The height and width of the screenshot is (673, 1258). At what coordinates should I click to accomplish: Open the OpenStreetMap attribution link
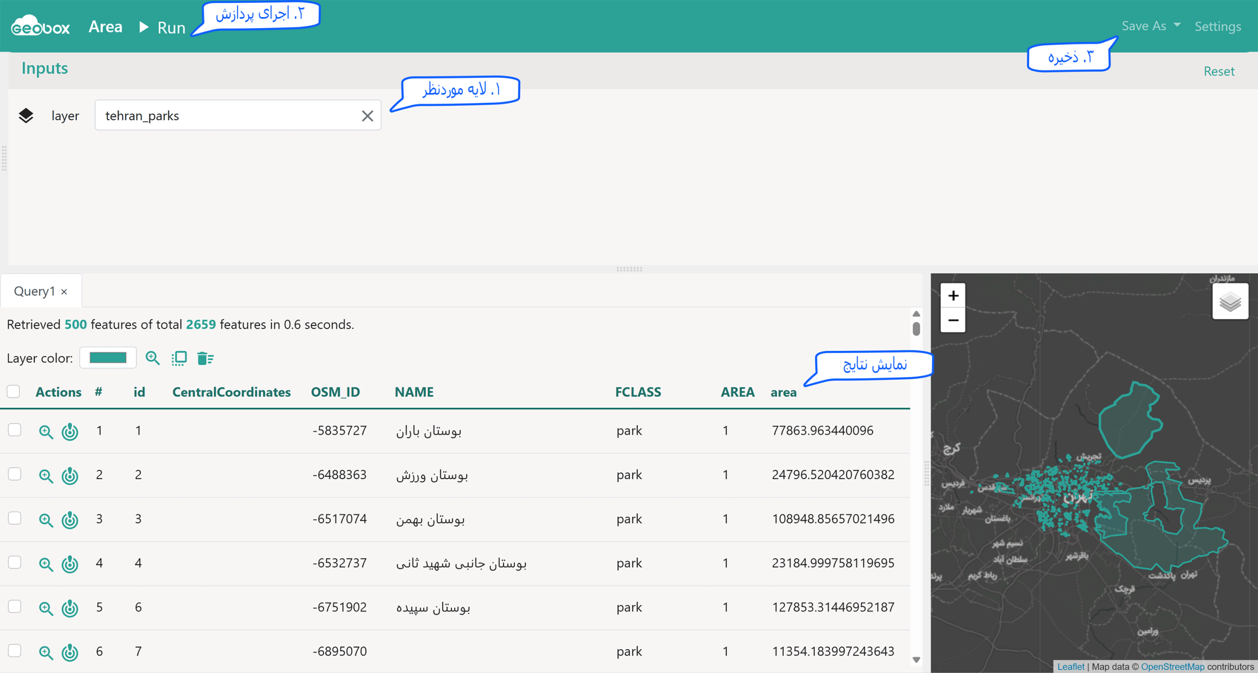pos(1172,667)
